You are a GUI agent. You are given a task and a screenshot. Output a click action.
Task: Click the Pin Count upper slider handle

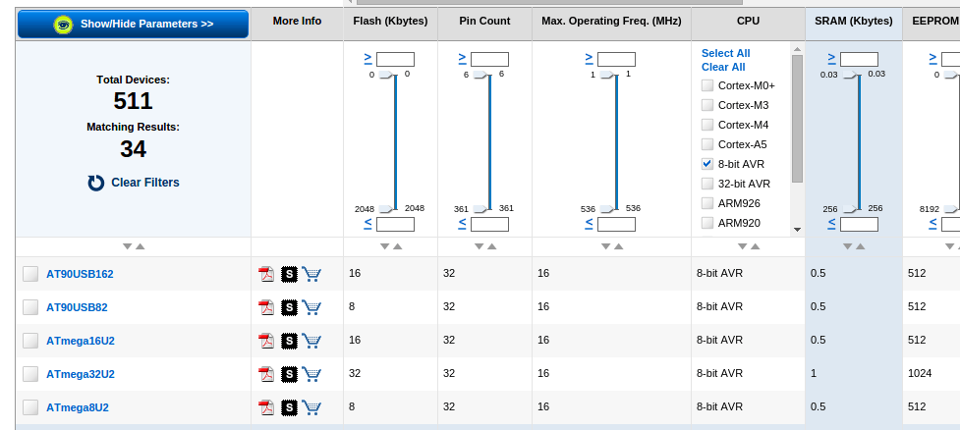pyautogui.click(x=480, y=75)
